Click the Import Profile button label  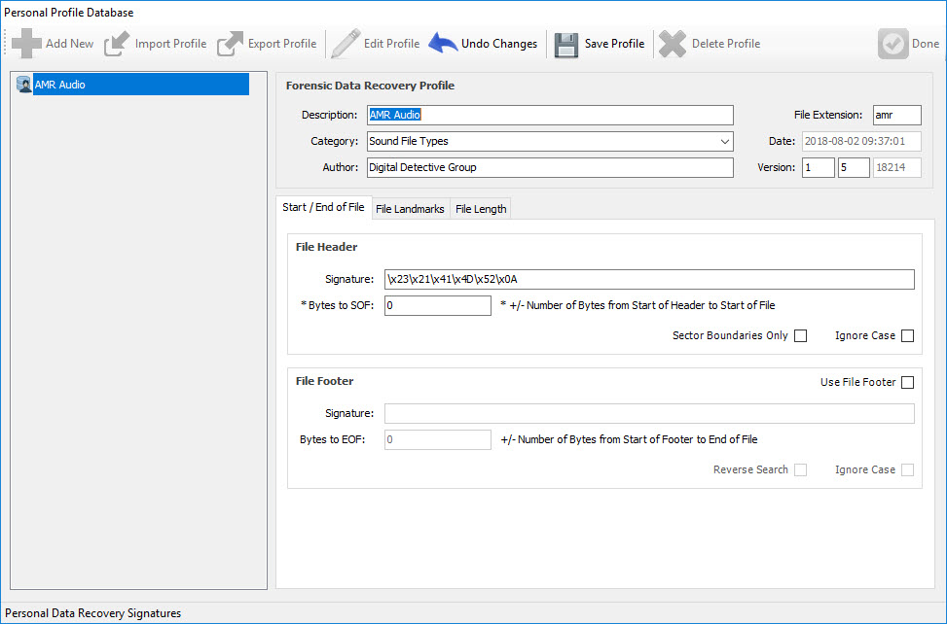171,44
